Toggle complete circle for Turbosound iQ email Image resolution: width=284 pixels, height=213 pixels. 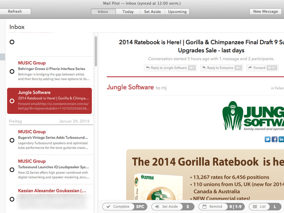coord(12,170)
